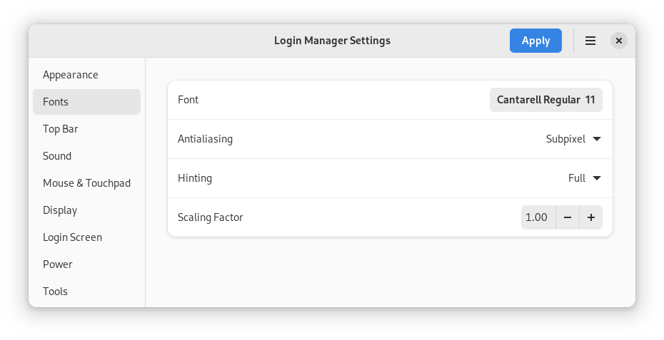Screen dimensions: 664x340
Task: Switch to the Appearance section
Action: pyautogui.click(x=71, y=75)
